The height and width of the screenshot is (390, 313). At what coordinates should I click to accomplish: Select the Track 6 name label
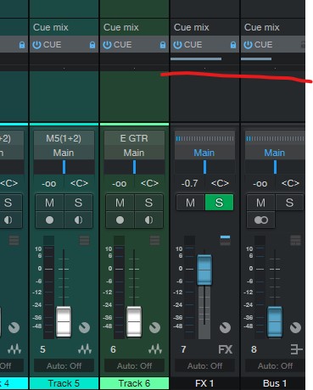(x=134, y=383)
